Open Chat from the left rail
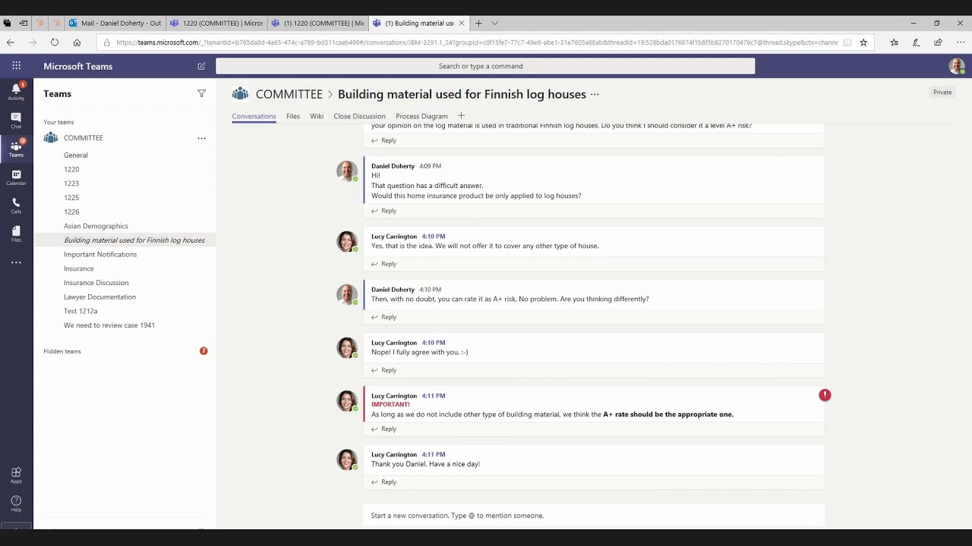This screenshot has height=546, width=972. point(16,121)
